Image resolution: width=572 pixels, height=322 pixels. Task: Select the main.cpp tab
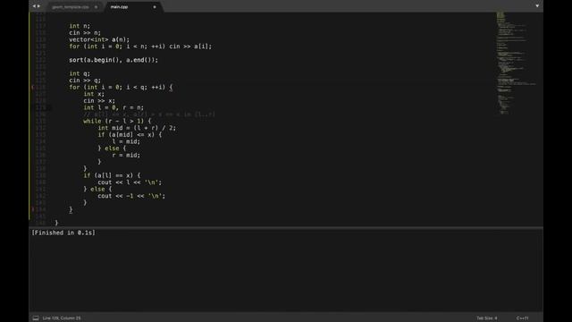[119, 7]
